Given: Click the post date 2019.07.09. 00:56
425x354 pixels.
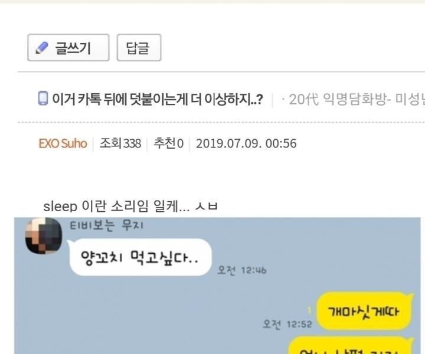Looking at the screenshot, I should point(246,143).
